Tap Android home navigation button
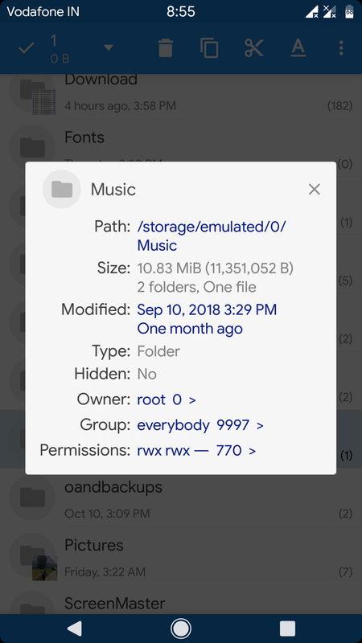Viewport: 362px width, 643px height. [181, 629]
